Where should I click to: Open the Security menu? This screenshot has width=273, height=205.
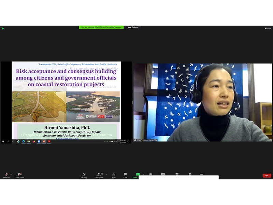click(84, 175)
